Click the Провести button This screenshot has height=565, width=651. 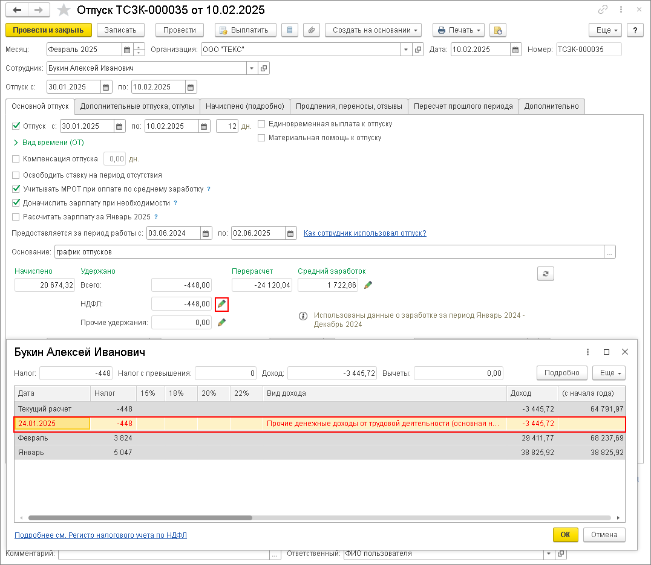[179, 30]
